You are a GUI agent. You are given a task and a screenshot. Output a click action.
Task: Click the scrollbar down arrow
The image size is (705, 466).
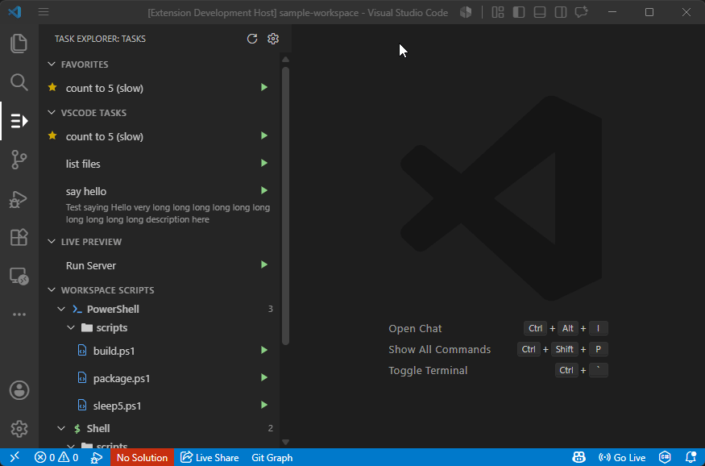pos(285,442)
